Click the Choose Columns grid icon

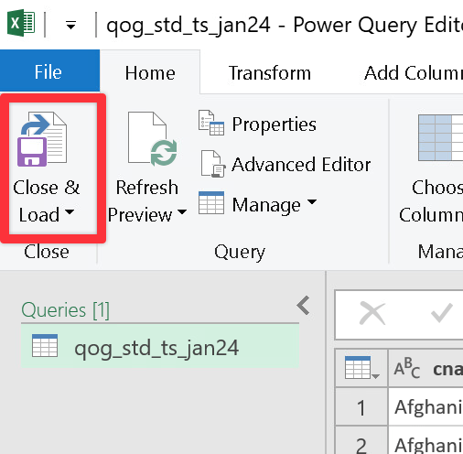pyautogui.click(x=440, y=138)
